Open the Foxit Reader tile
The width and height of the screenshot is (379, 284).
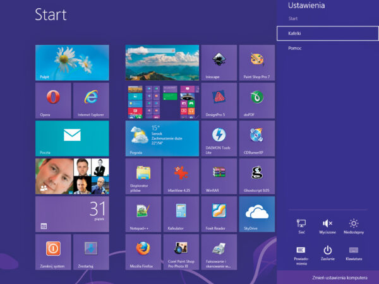coord(219,214)
